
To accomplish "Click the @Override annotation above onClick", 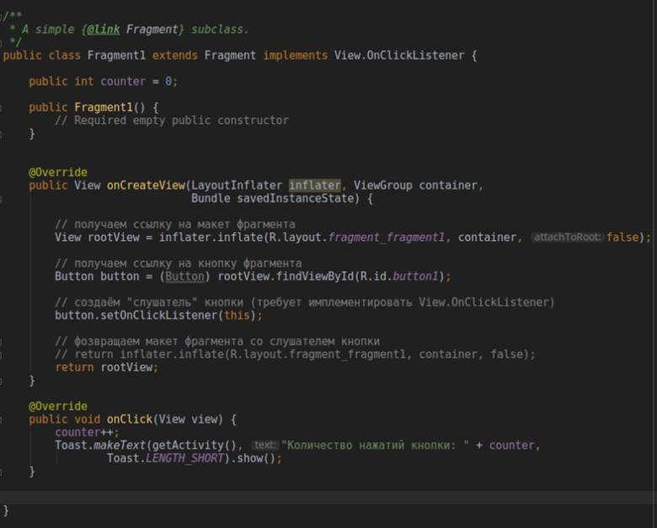I will pyautogui.click(x=58, y=406).
